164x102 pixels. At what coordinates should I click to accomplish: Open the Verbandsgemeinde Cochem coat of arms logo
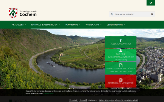pos(13,13)
